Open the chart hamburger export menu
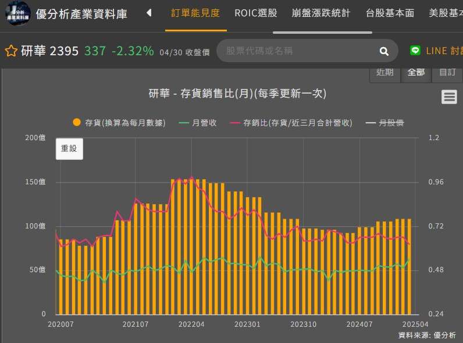Screen dimensions: 463x343 coord(449,97)
